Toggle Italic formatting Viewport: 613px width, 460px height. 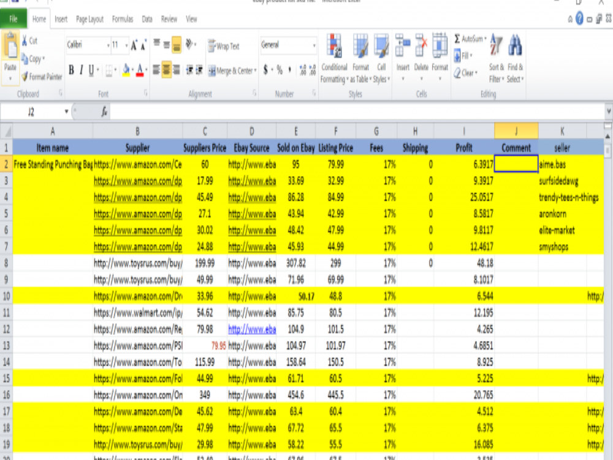[81, 70]
